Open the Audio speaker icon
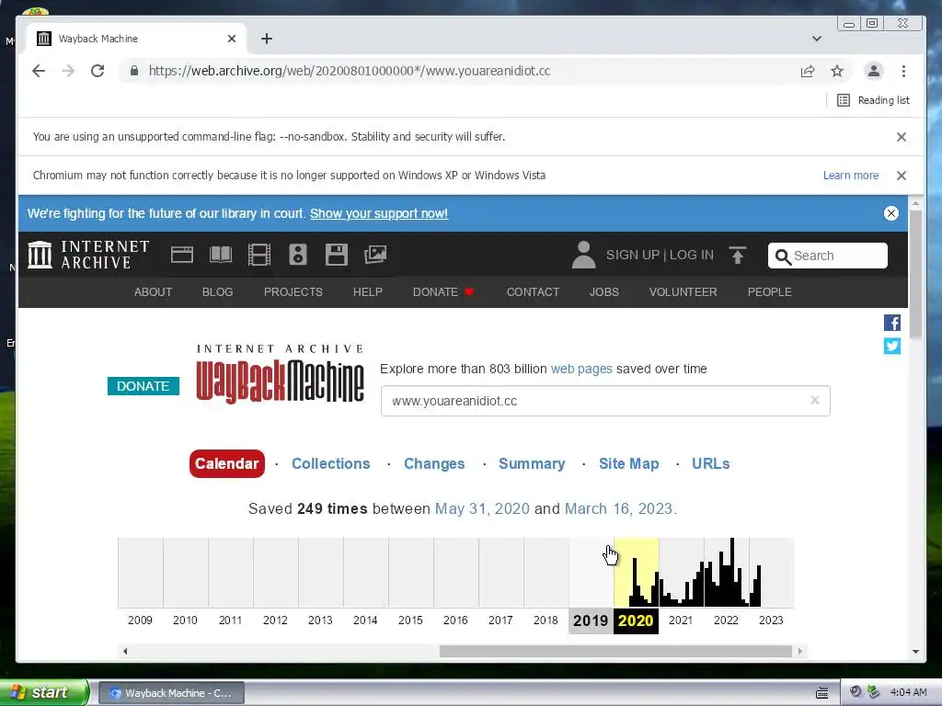The image size is (942, 706). (297, 255)
